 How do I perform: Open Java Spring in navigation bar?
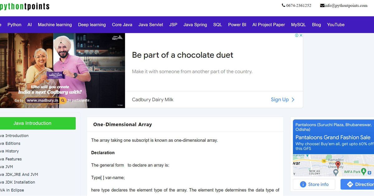pyautogui.click(x=195, y=25)
